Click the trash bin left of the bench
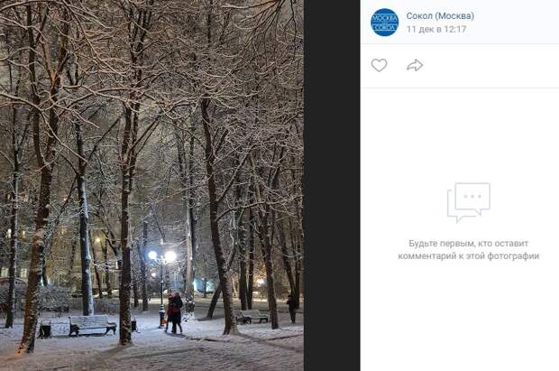This screenshot has width=559, height=371. point(45,329)
